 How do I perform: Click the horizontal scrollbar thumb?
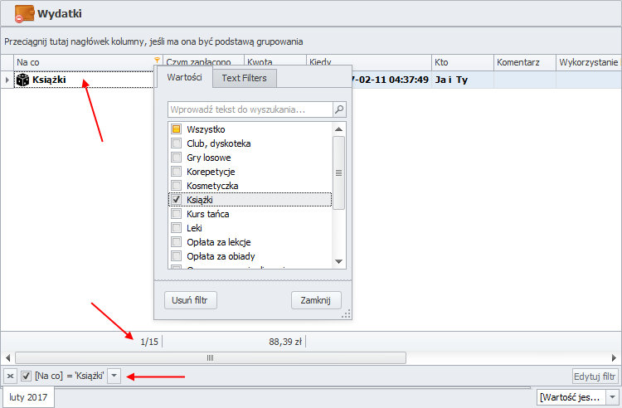point(210,357)
